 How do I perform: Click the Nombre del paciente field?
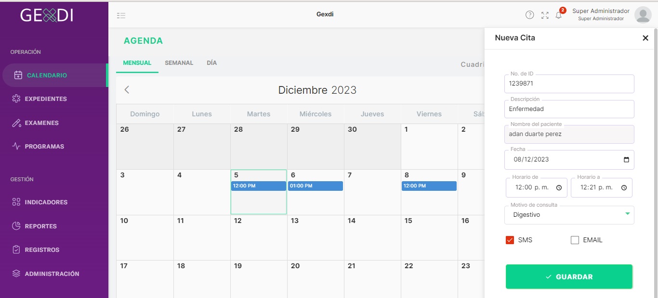coord(569,134)
